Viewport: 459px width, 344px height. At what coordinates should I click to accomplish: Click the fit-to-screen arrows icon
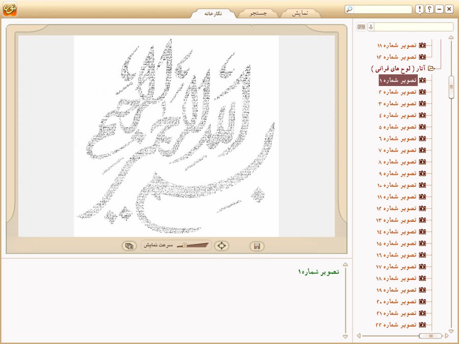coord(222,246)
